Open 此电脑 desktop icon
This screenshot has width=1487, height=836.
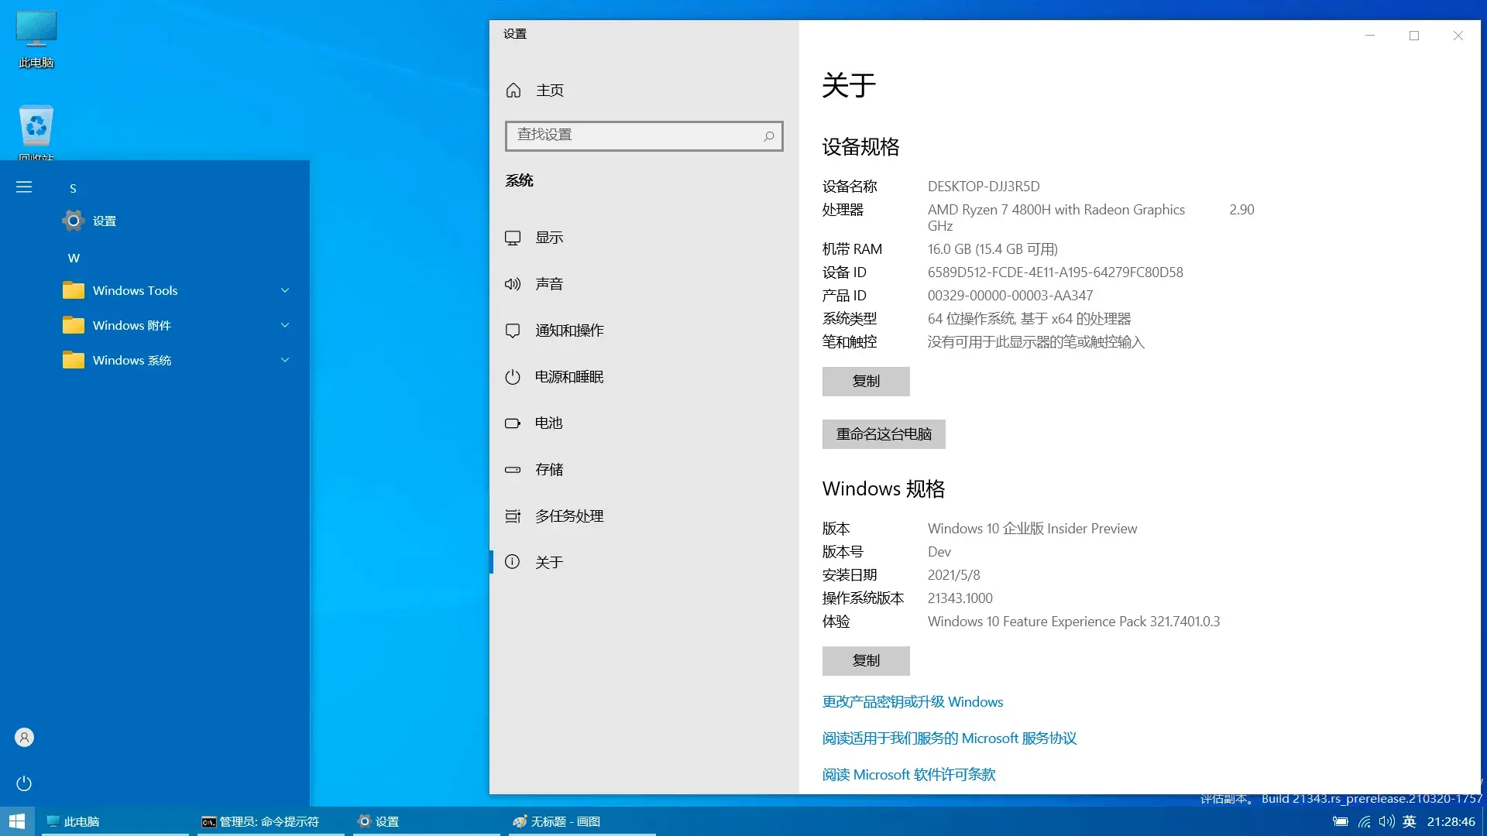36,39
